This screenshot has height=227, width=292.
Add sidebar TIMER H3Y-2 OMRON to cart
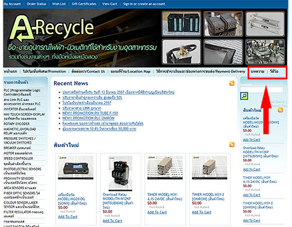pyautogui.click(x=252, y=221)
